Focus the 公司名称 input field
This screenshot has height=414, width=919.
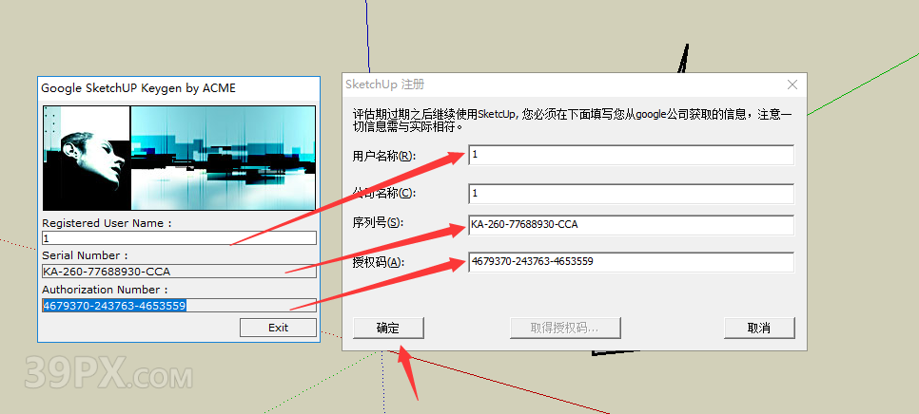pos(632,194)
